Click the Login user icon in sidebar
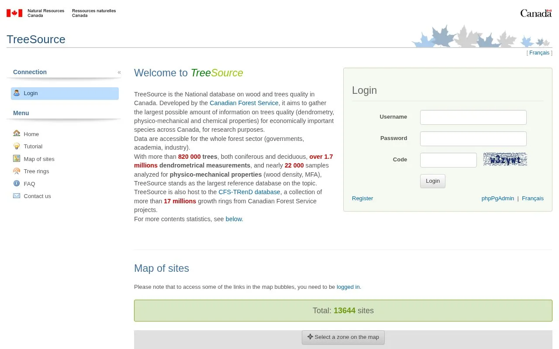This screenshot has width=559, height=349. click(x=17, y=93)
